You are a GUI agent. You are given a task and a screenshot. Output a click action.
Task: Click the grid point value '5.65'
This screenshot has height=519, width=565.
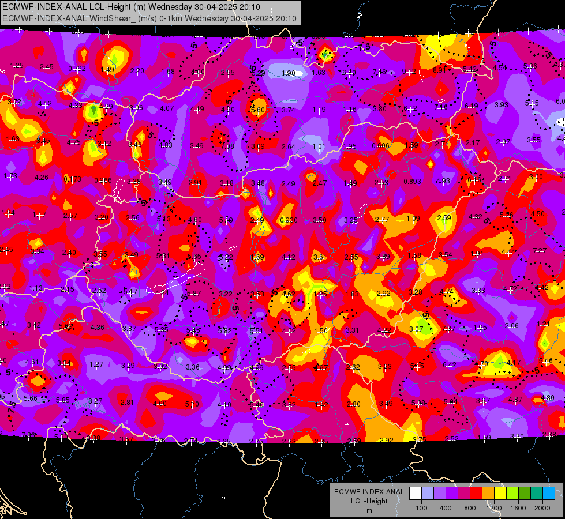pos(194,257)
